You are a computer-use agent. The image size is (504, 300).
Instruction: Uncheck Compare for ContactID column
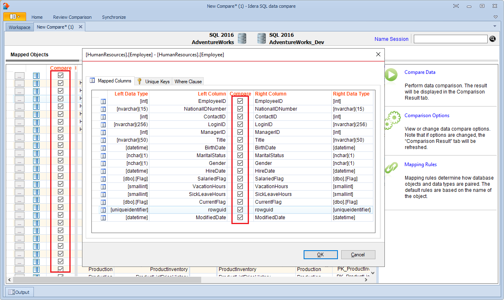tap(240, 116)
